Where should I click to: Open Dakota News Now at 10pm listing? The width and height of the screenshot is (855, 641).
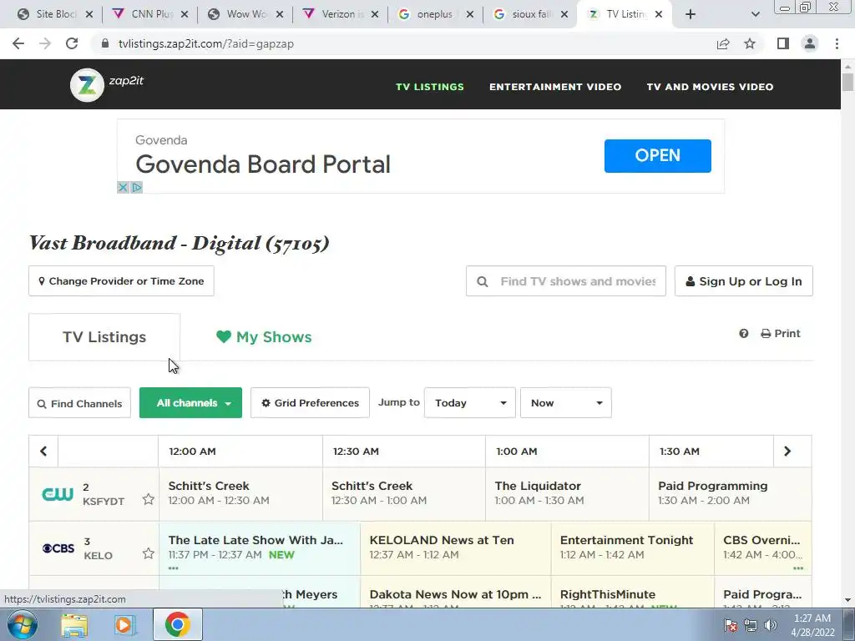pos(456,592)
